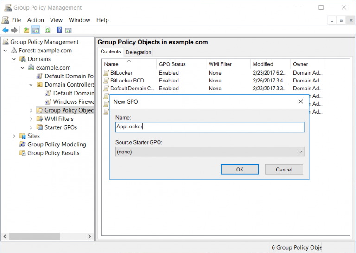
Task: Open the Action menu
Action: click(x=35, y=20)
